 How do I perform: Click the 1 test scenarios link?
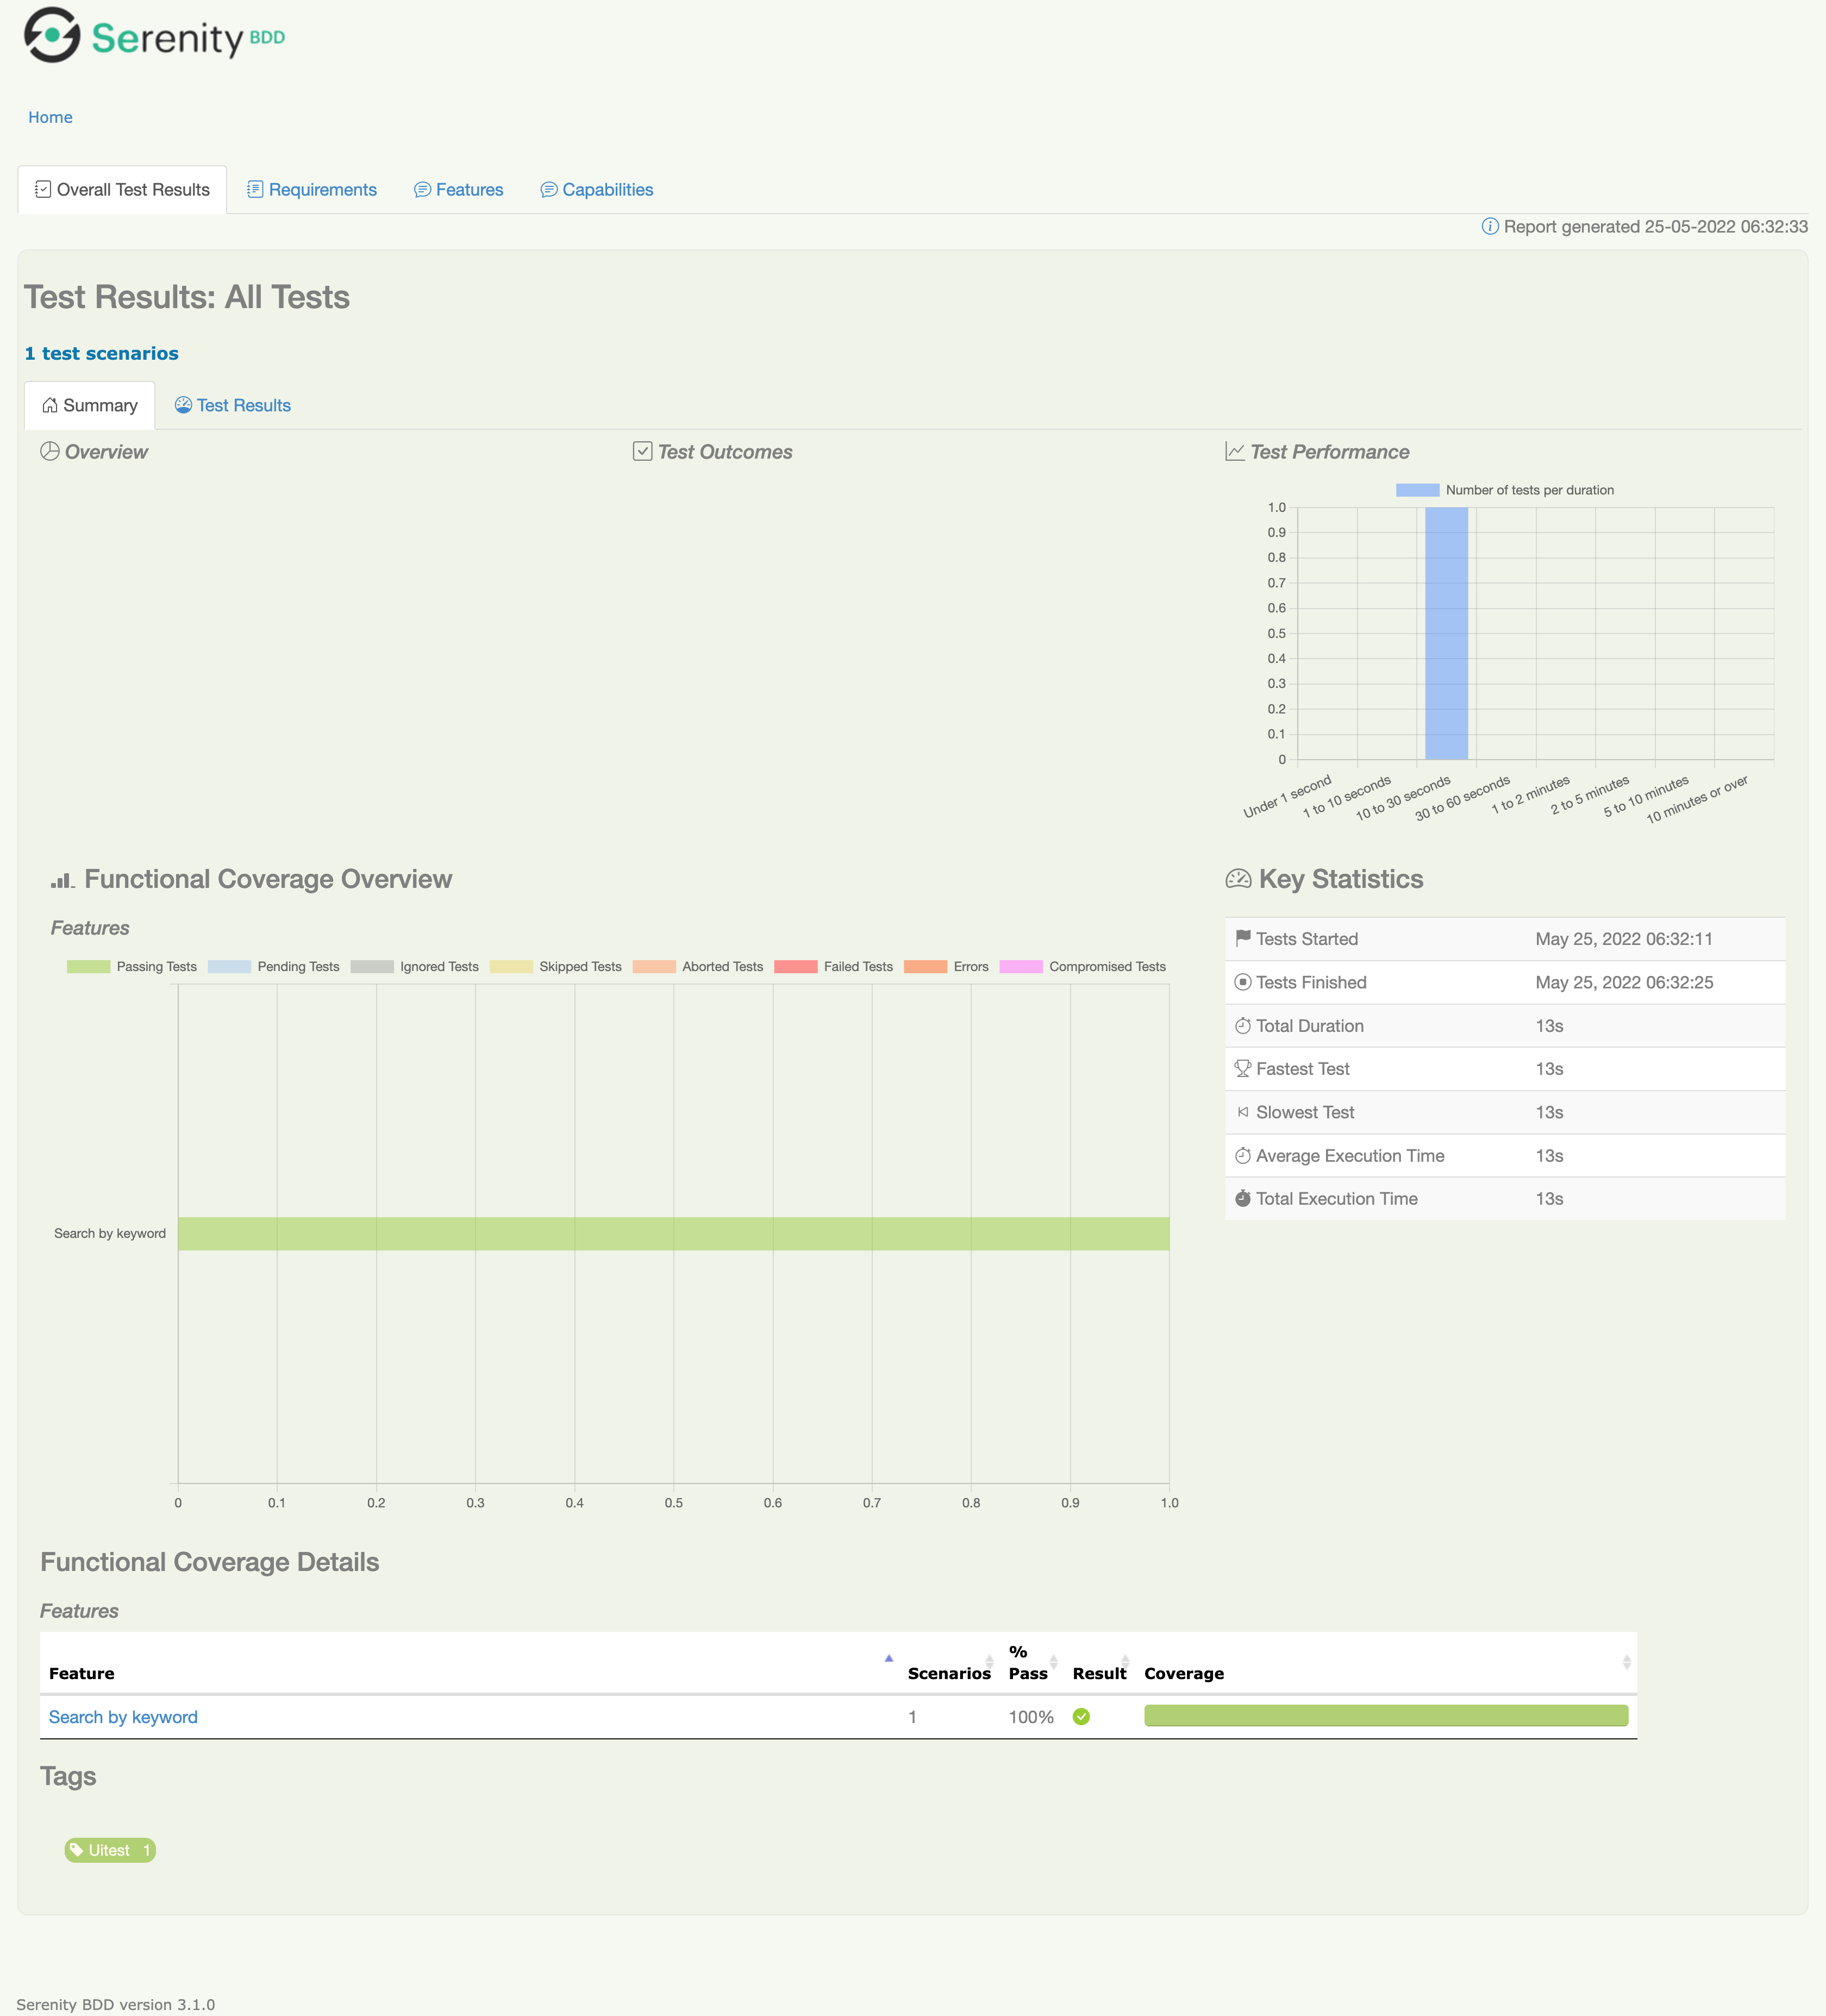click(101, 353)
